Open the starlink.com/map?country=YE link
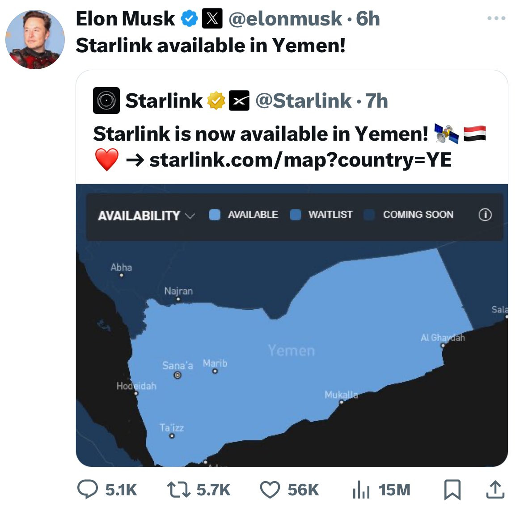520x515 pixels. 300,160
